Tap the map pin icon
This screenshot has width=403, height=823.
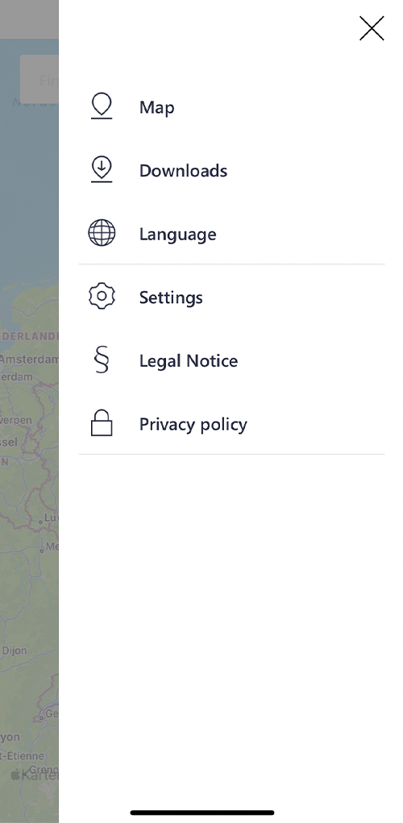click(102, 106)
